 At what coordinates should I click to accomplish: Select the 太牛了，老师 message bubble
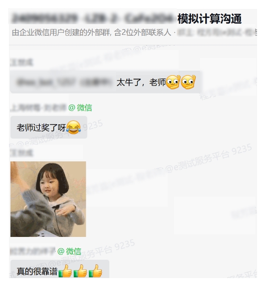click(105, 82)
